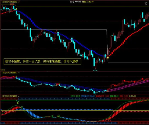Click the highest price label 8058
The width and height of the screenshot is (149, 125).
[12, 4]
